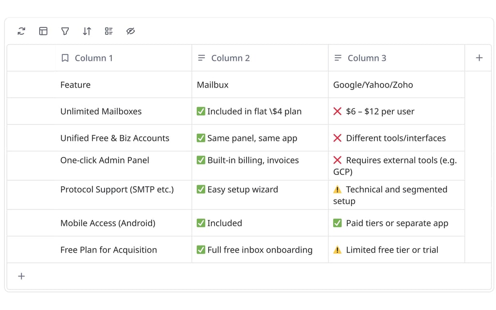Screen dimensions: 496x310
Task: Select the 'Feature' cell
Action: pos(124,85)
